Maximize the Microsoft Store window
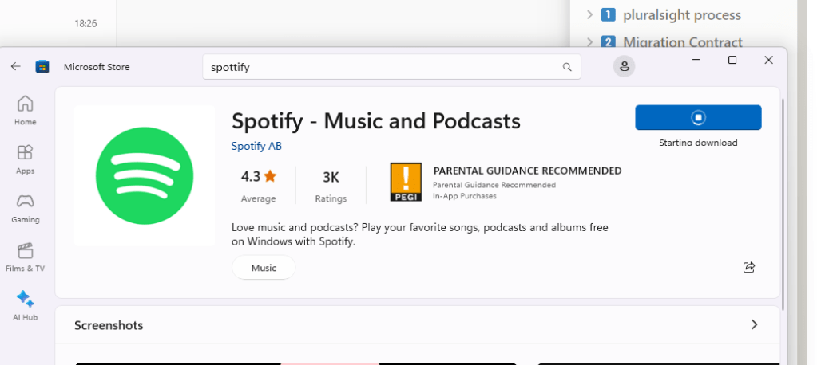Image resolution: width=817 pixels, height=365 pixels. 732,60
